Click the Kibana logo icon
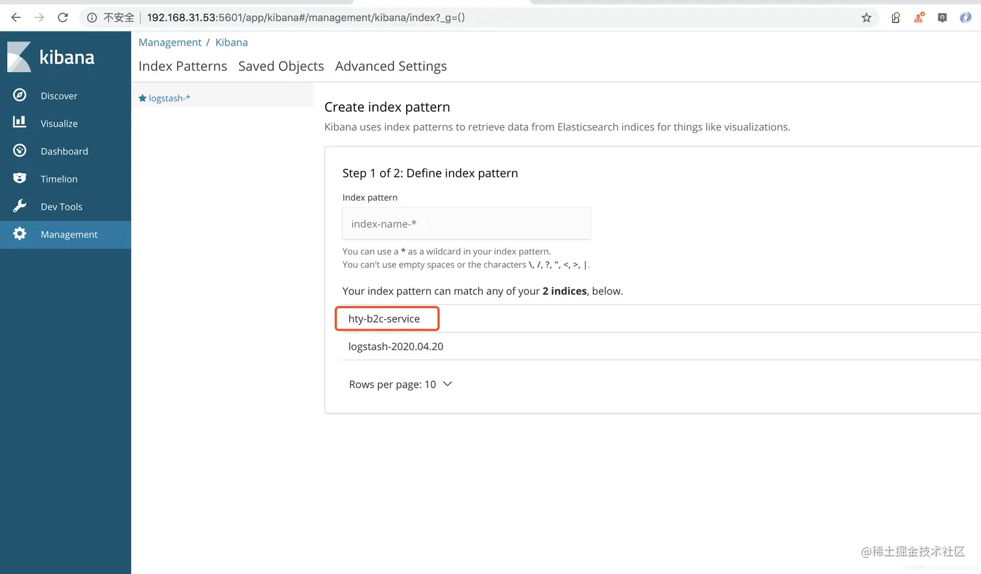The height and width of the screenshot is (574, 981). click(x=19, y=57)
